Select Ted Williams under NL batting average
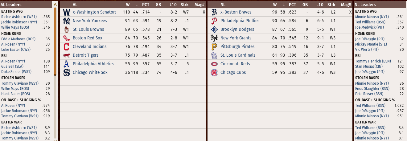 coord(370,22)
